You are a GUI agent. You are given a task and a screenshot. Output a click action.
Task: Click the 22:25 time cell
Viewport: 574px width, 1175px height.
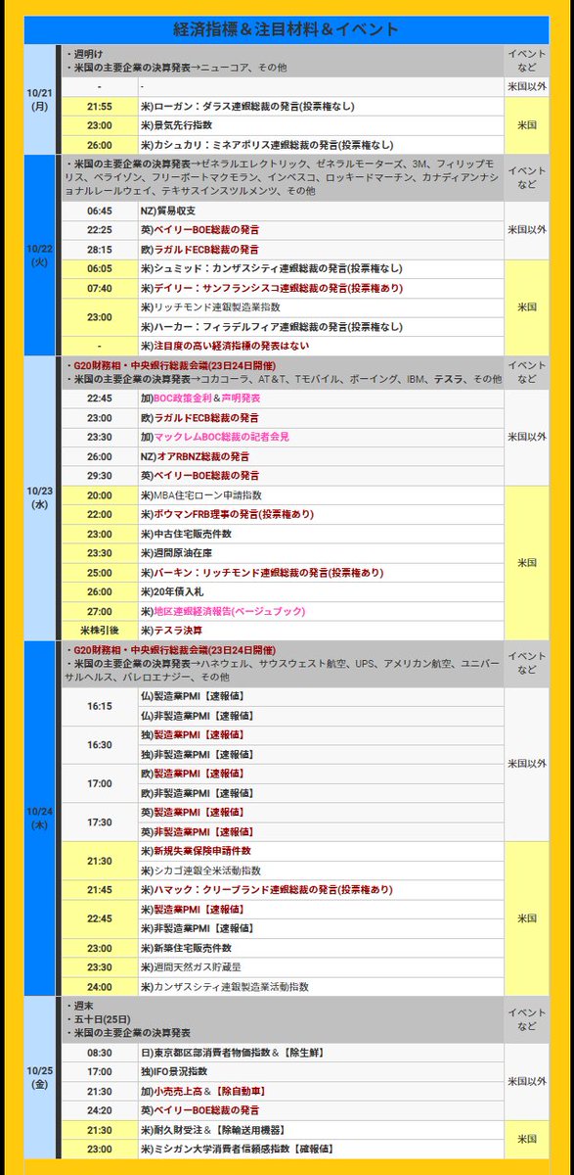pos(99,229)
